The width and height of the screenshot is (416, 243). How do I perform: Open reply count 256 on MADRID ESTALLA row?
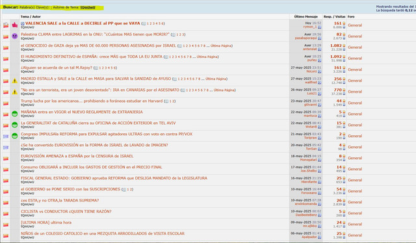pos(338,79)
